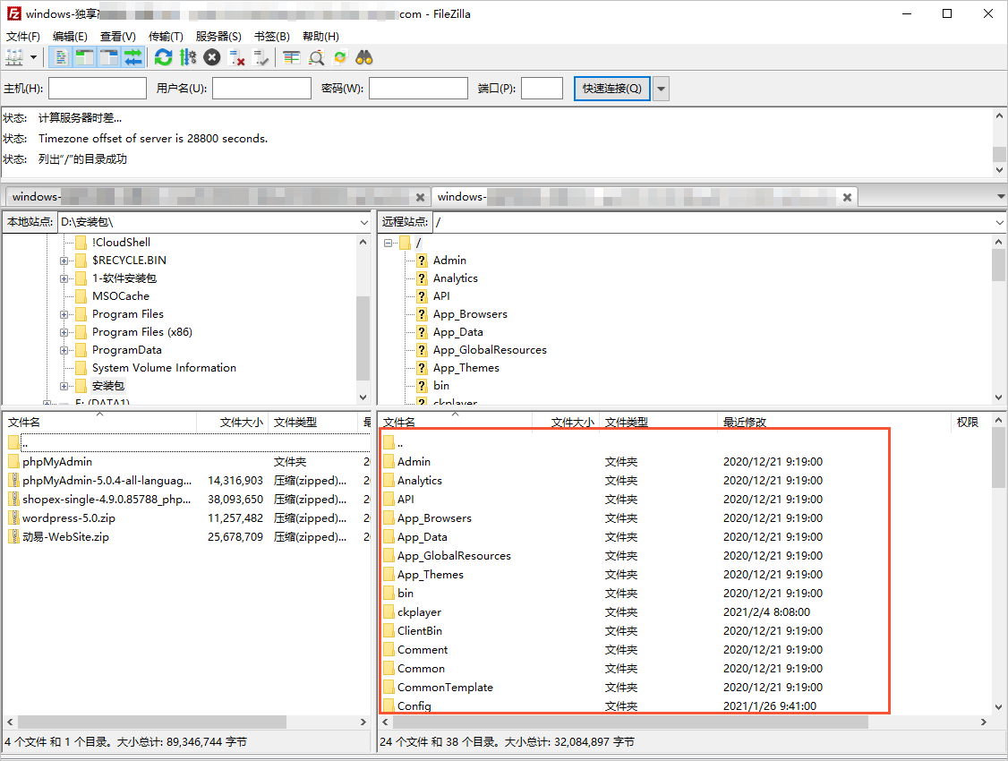Expand the 安装包 tree node

tap(64, 387)
